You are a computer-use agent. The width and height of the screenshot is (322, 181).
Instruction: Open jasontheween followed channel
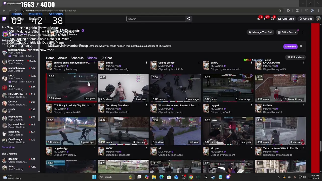coord(20,62)
